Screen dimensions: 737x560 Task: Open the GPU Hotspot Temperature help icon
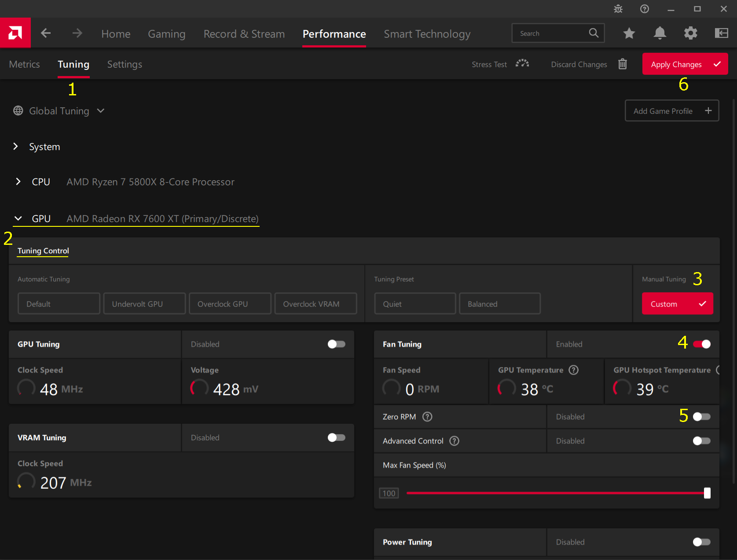[718, 370]
